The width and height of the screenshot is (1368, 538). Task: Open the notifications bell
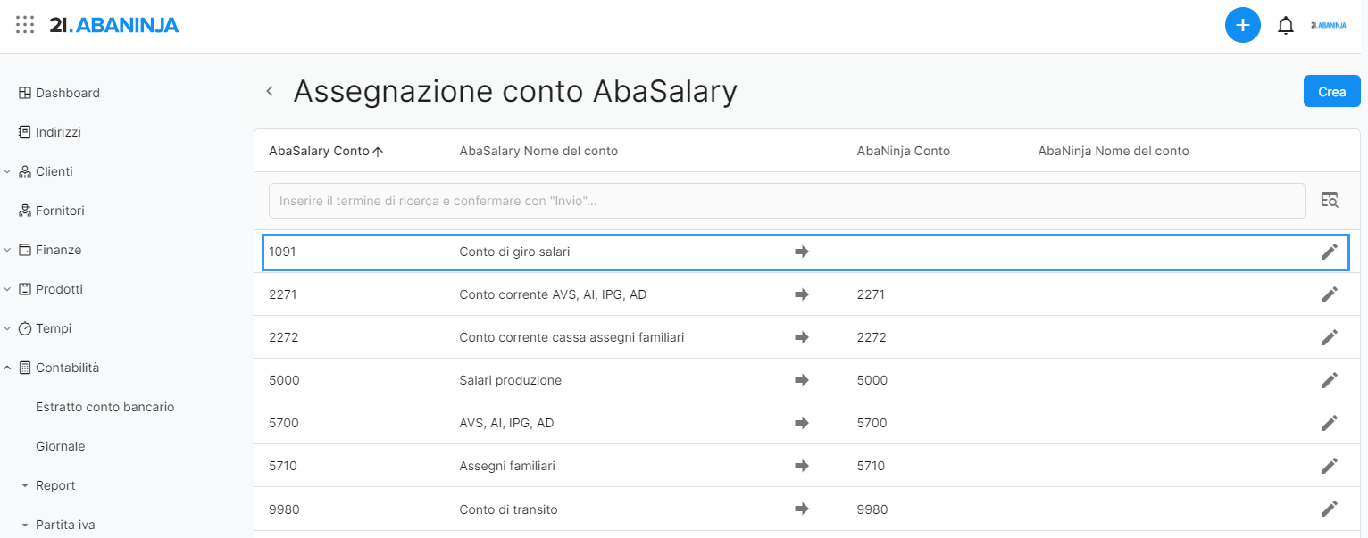point(1286,25)
